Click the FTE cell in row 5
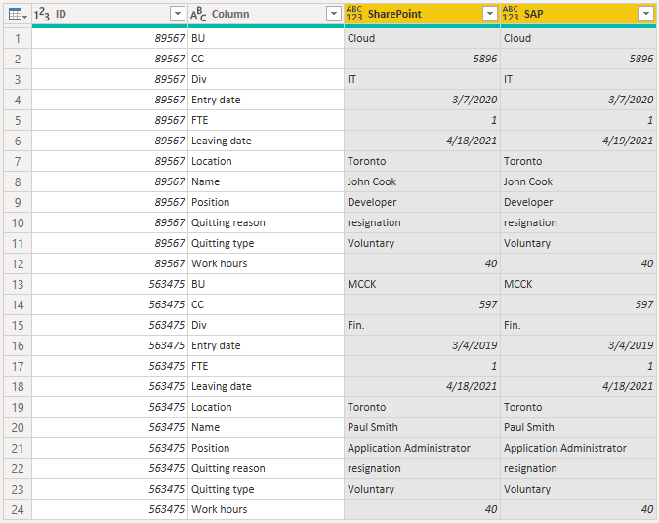659x523 pixels. coord(266,120)
